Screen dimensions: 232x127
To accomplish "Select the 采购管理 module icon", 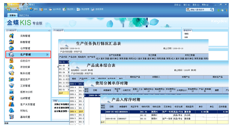I will 11,36.
